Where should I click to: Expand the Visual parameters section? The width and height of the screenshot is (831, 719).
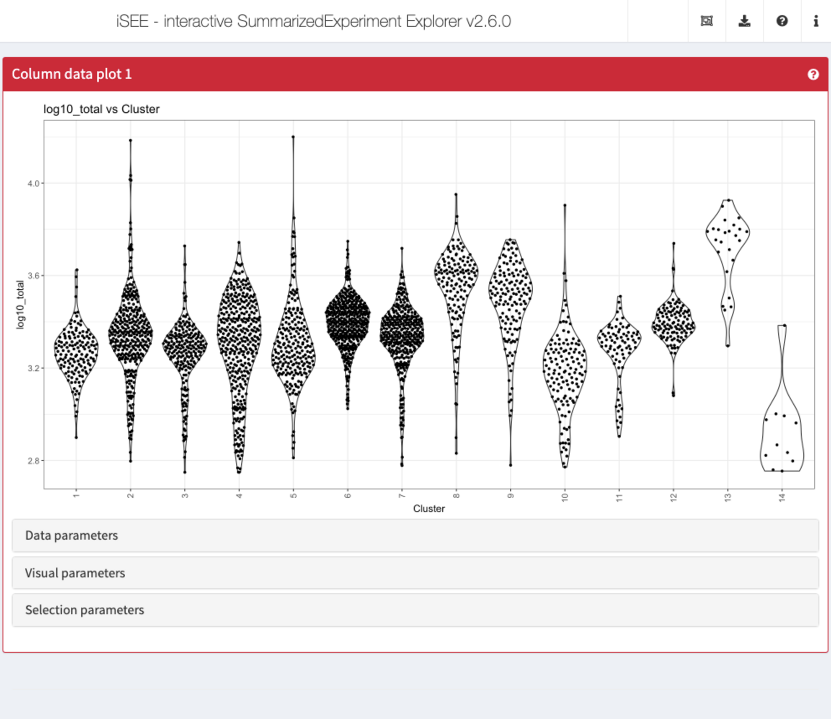(415, 573)
